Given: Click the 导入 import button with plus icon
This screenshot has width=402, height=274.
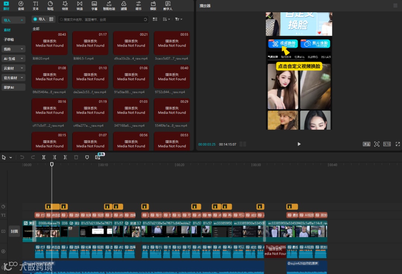Looking at the screenshot, I should pyautogui.click(x=39, y=19).
